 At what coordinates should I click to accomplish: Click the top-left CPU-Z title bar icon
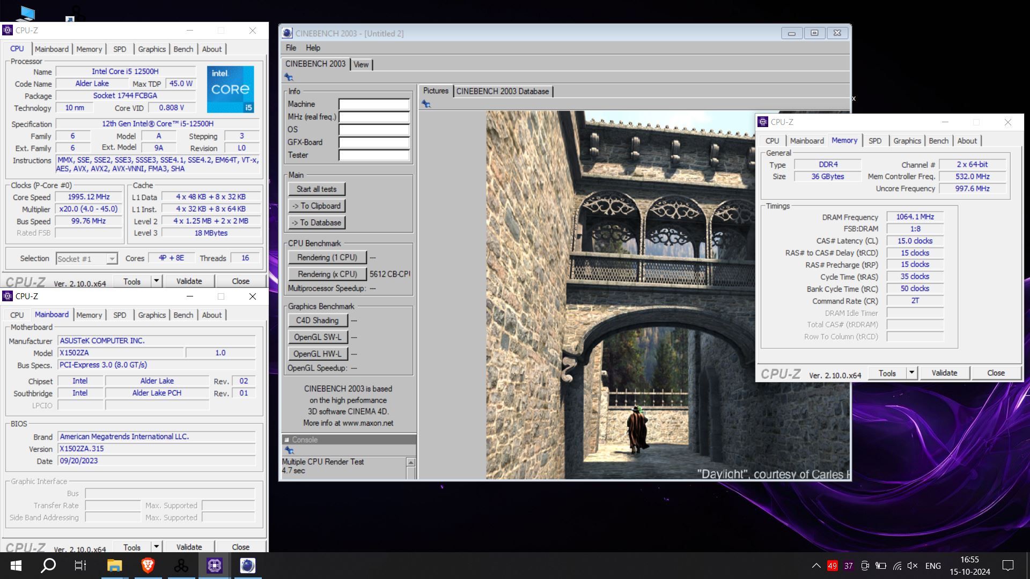click(8, 31)
